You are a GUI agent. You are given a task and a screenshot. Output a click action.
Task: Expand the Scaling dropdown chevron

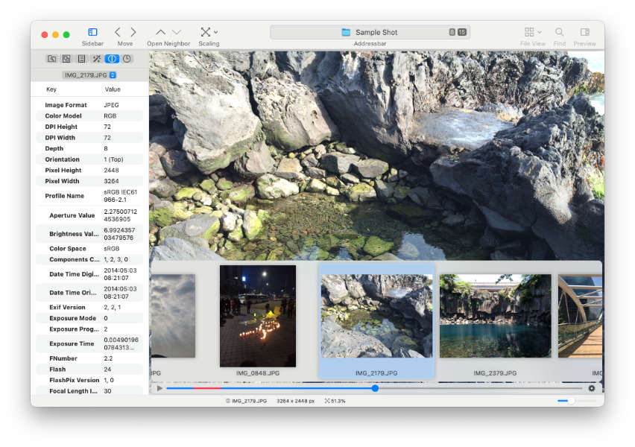(x=217, y=33)
